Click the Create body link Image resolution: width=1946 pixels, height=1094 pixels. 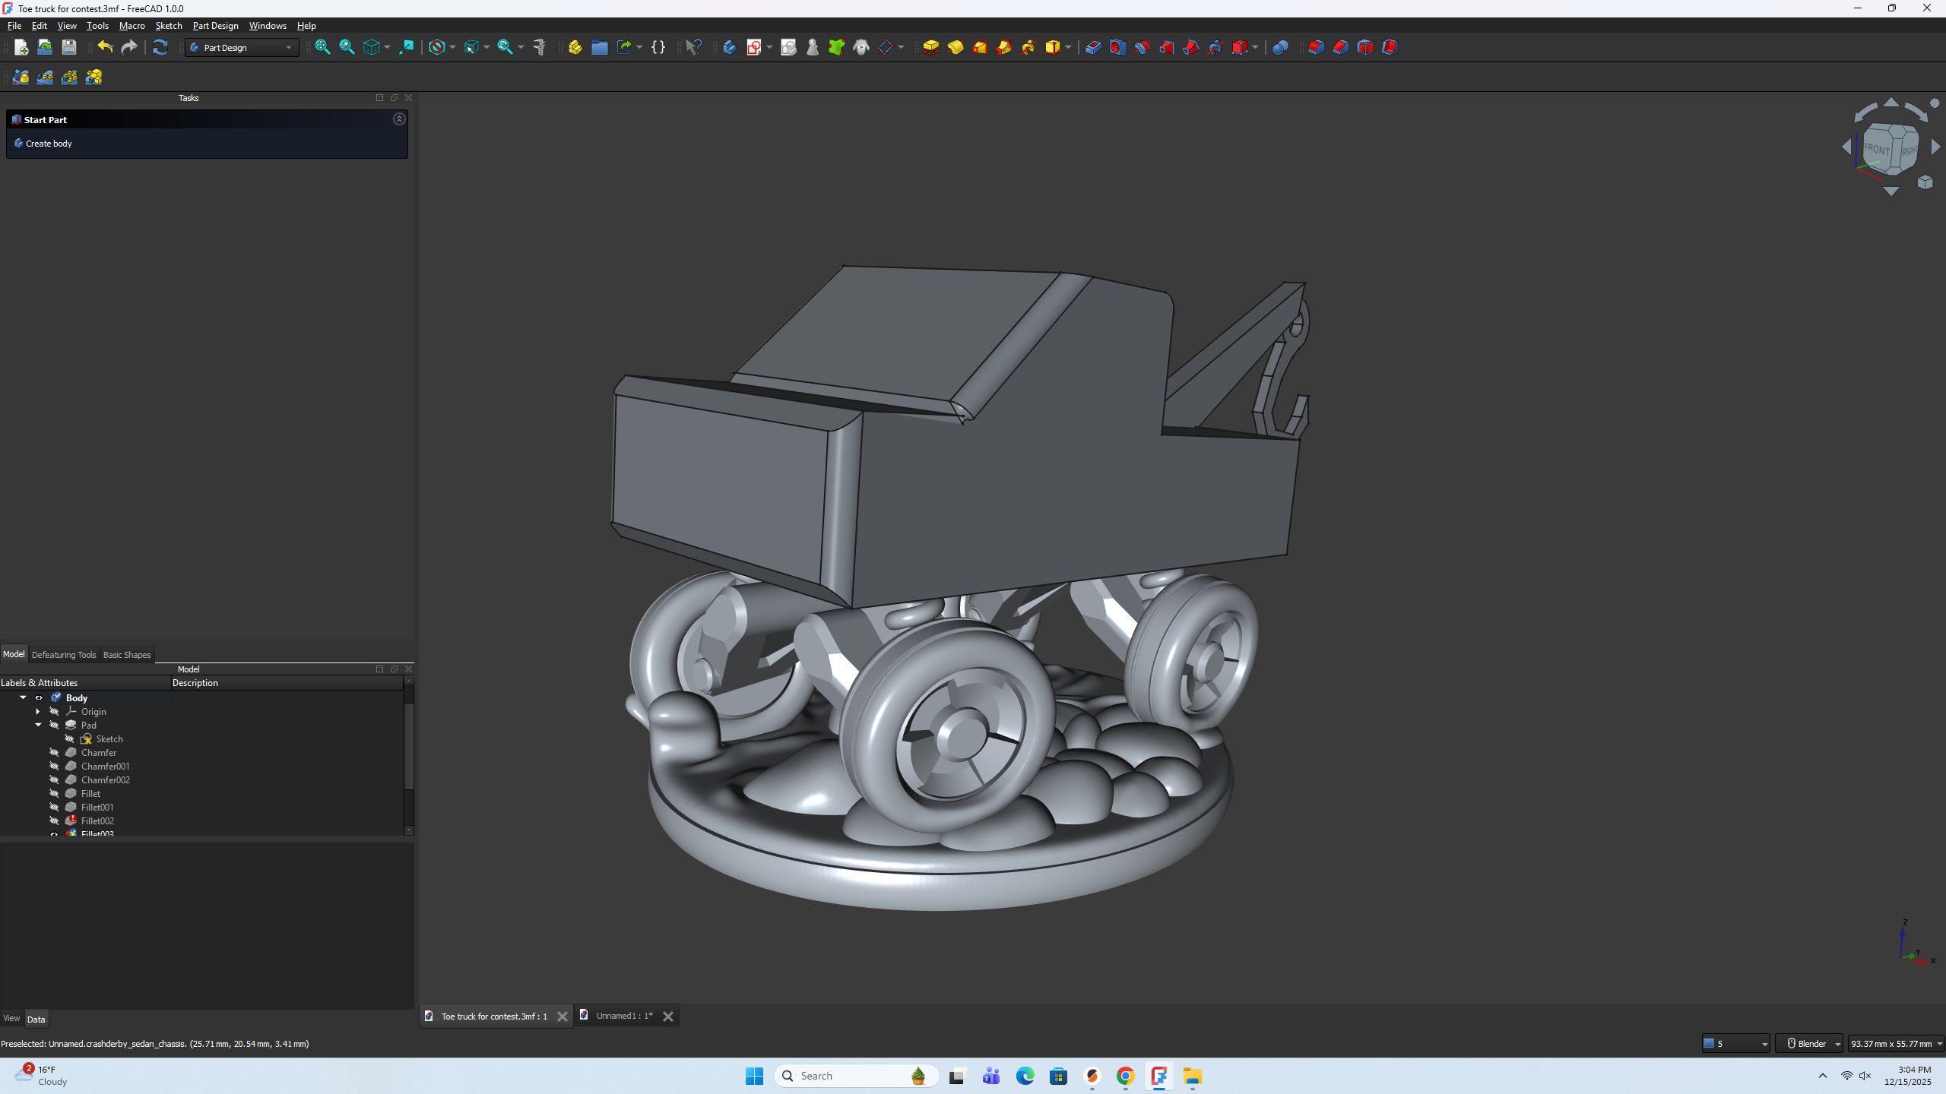tap(49, 143)
